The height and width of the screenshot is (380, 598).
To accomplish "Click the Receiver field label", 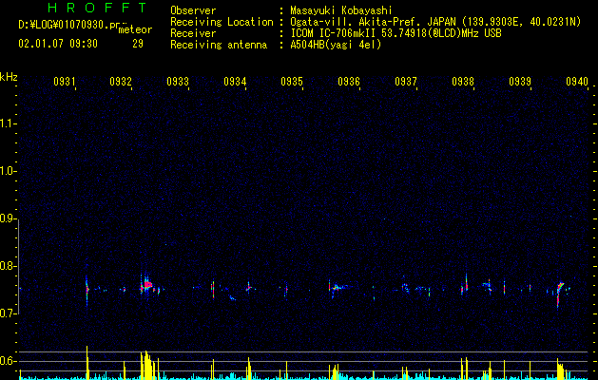I will coord(193,33).
